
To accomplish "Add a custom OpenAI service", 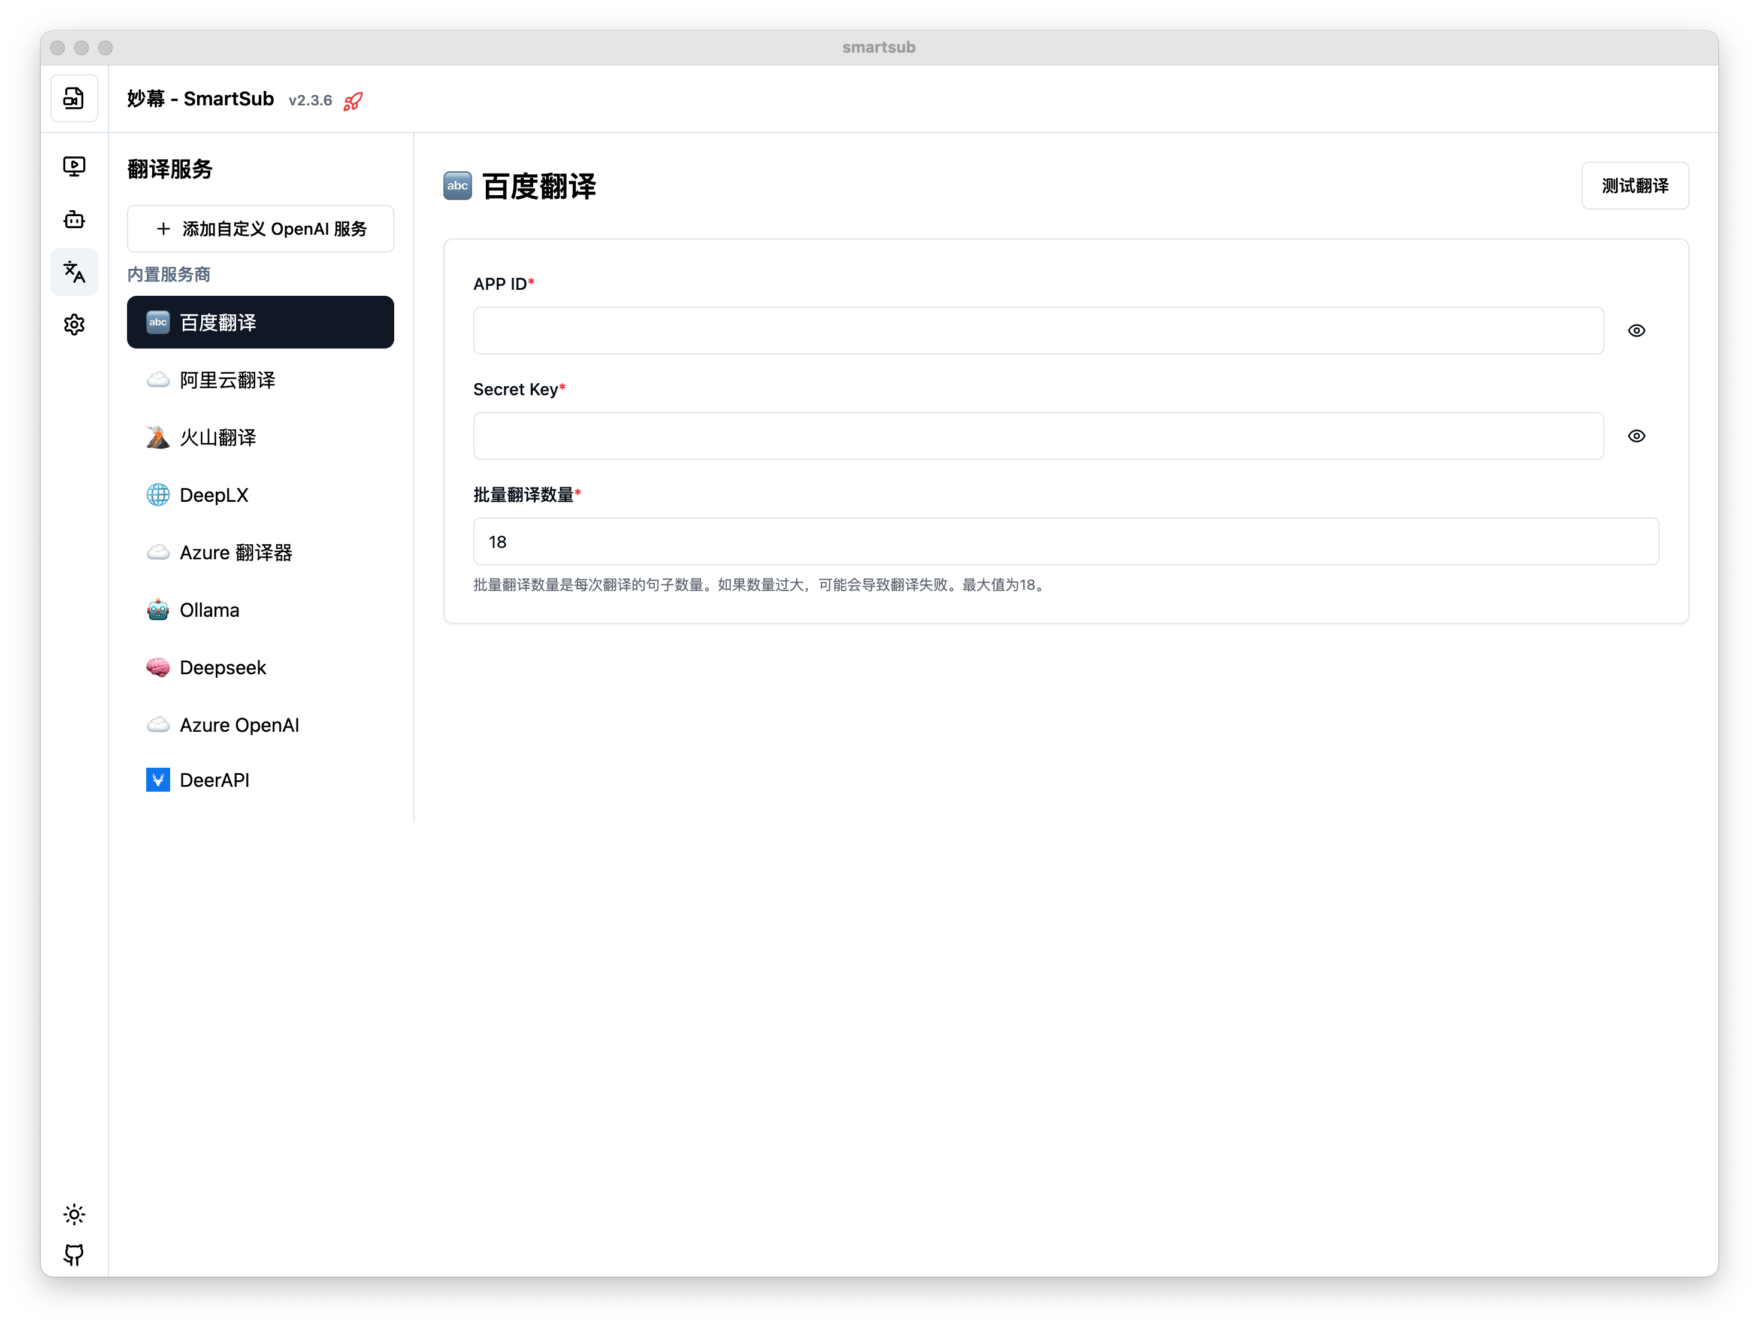I will point(260,229).
